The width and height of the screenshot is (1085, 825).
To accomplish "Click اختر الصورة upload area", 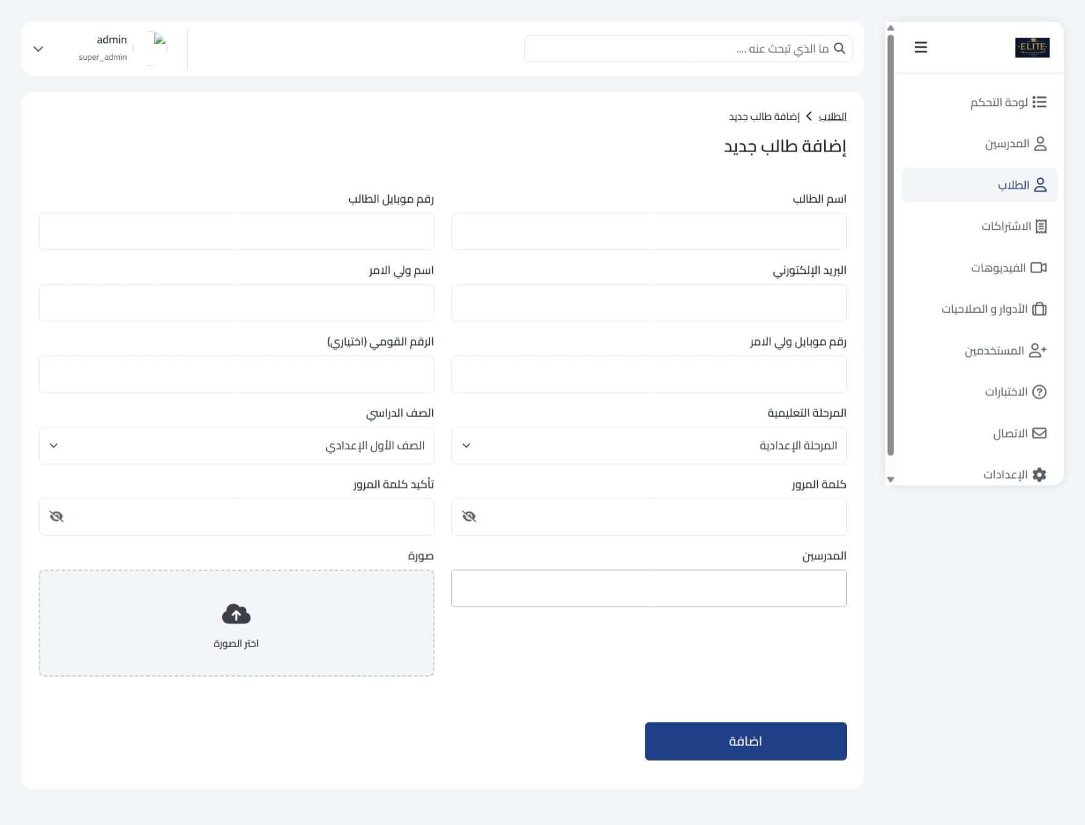I will click(x=236, y=624).
